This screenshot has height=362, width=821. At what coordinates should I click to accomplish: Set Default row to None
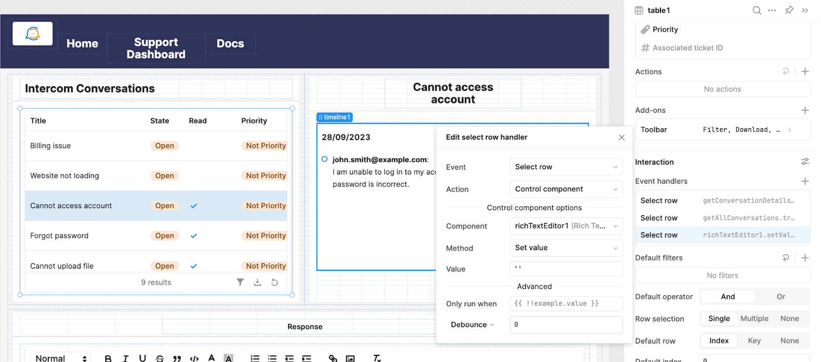(790, 340)
